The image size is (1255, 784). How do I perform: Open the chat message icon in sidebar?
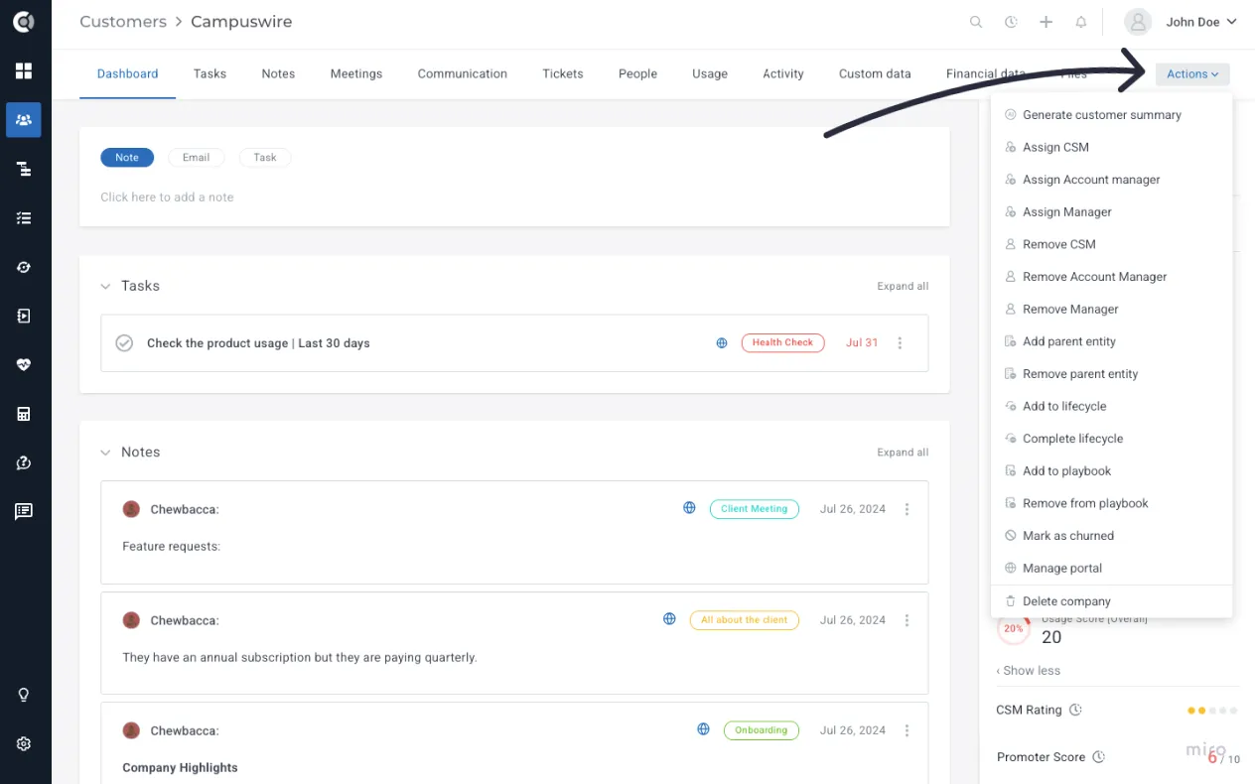(24, 511)
